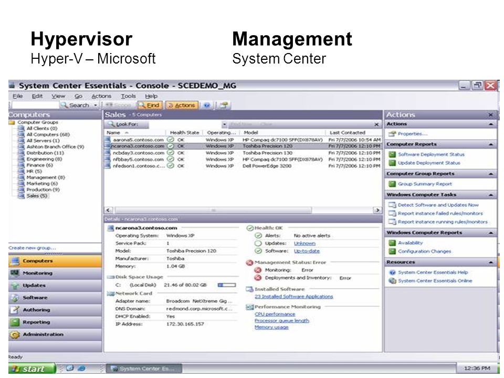This screenshot has width=504, height=378.
Task: Click the blue help icon in toolbar
Action: click(207, 105)
